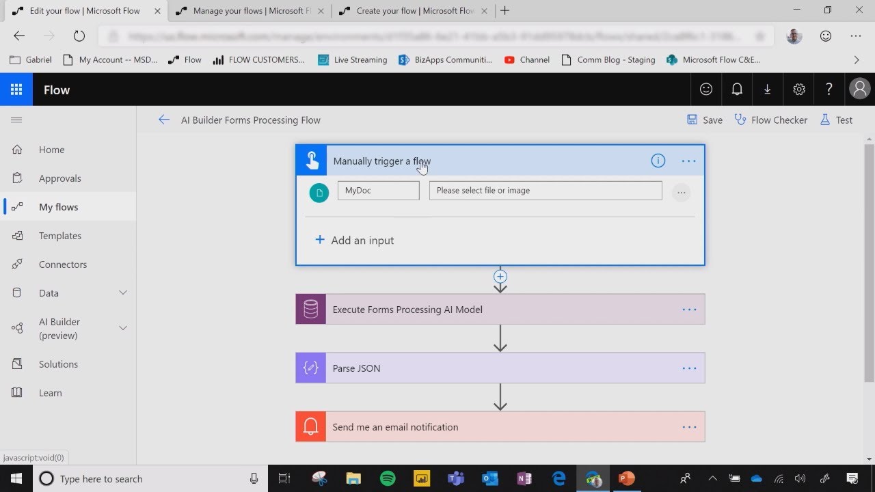Screen dimensions: 875x492
Task: Run the Flow Checker
Action: click(x=771, y=120)
